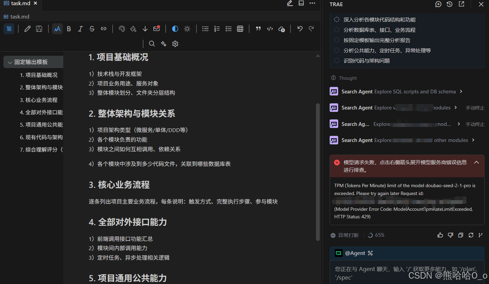The width and height of the screenshot is (489, 284).
Task: Like the response with thumbs up
Action: click(440, 235)
